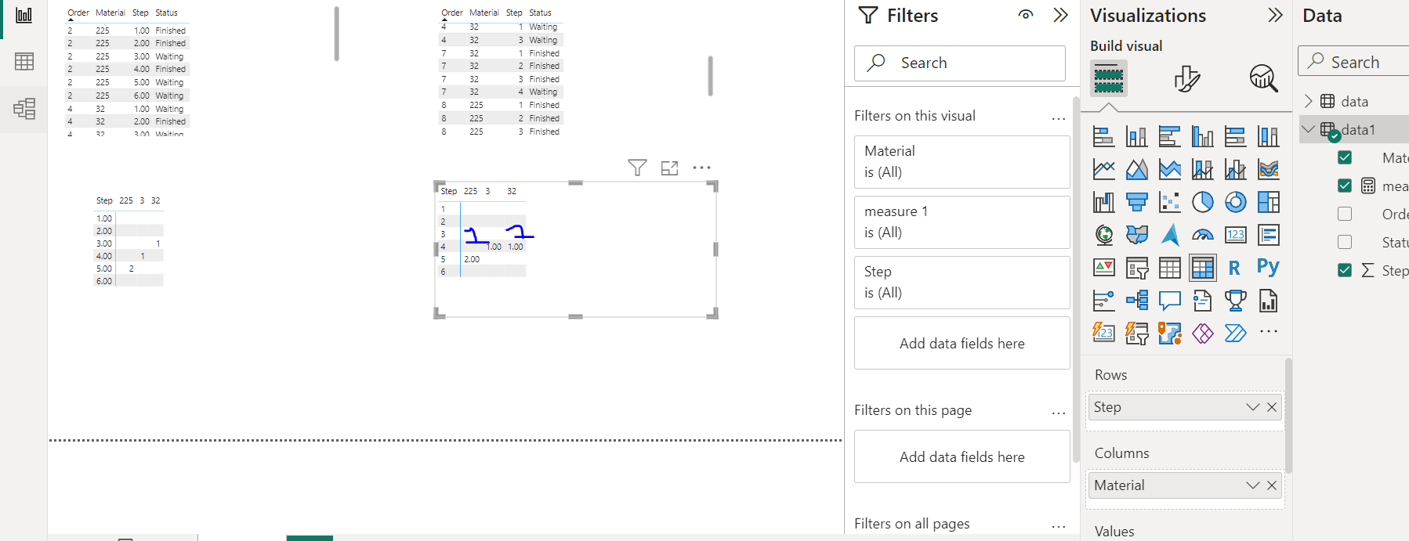Image resolution: width=1409 pixels, height=541 pixels.
Task: Uncheck the measure field checkbox
Action: click(1345, 186)
